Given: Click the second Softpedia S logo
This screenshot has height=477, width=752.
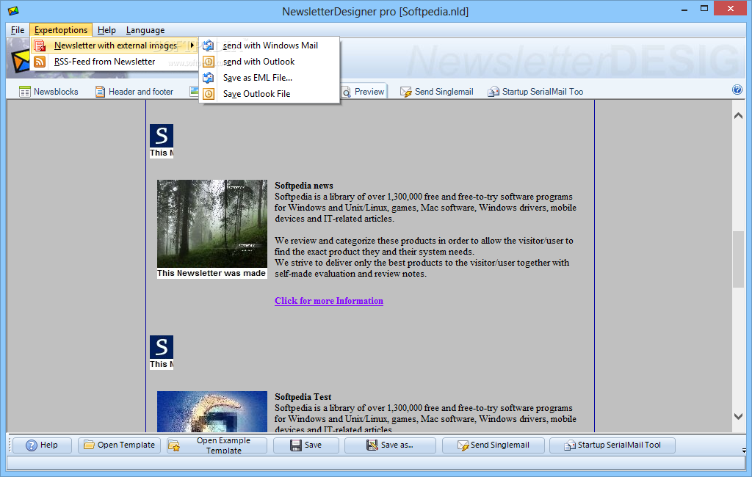Looking at the screenshot, I should 161,347.
